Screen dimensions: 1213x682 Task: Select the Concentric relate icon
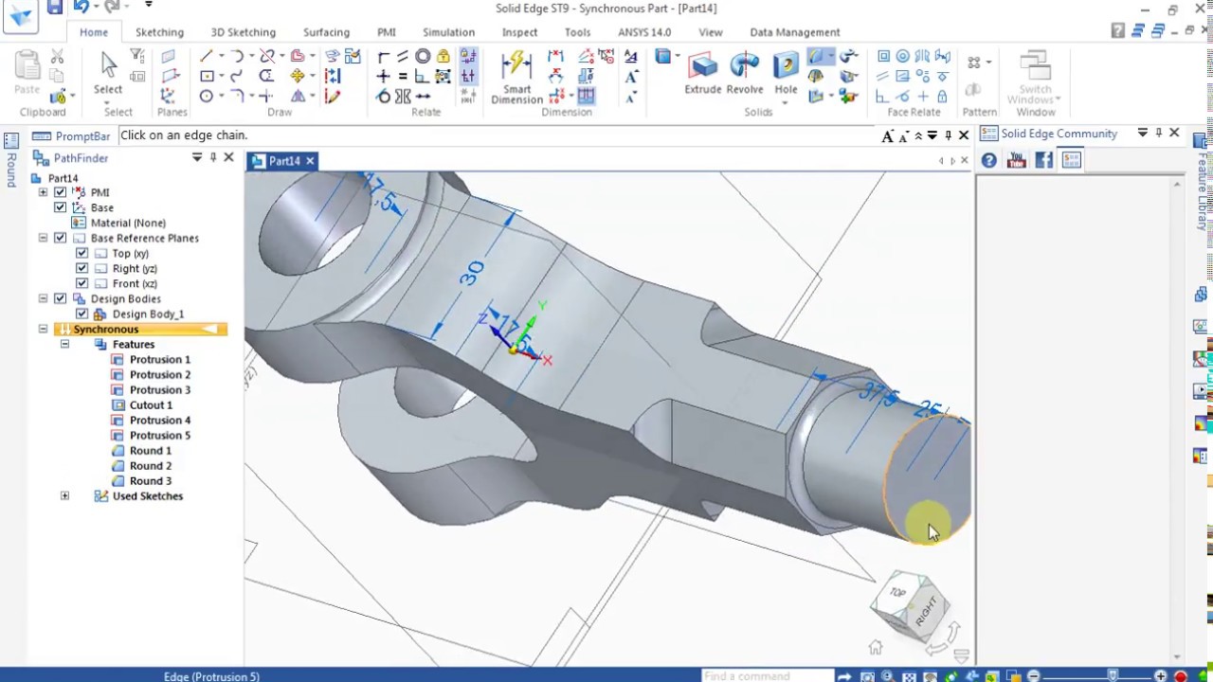[x=423, y=57]
